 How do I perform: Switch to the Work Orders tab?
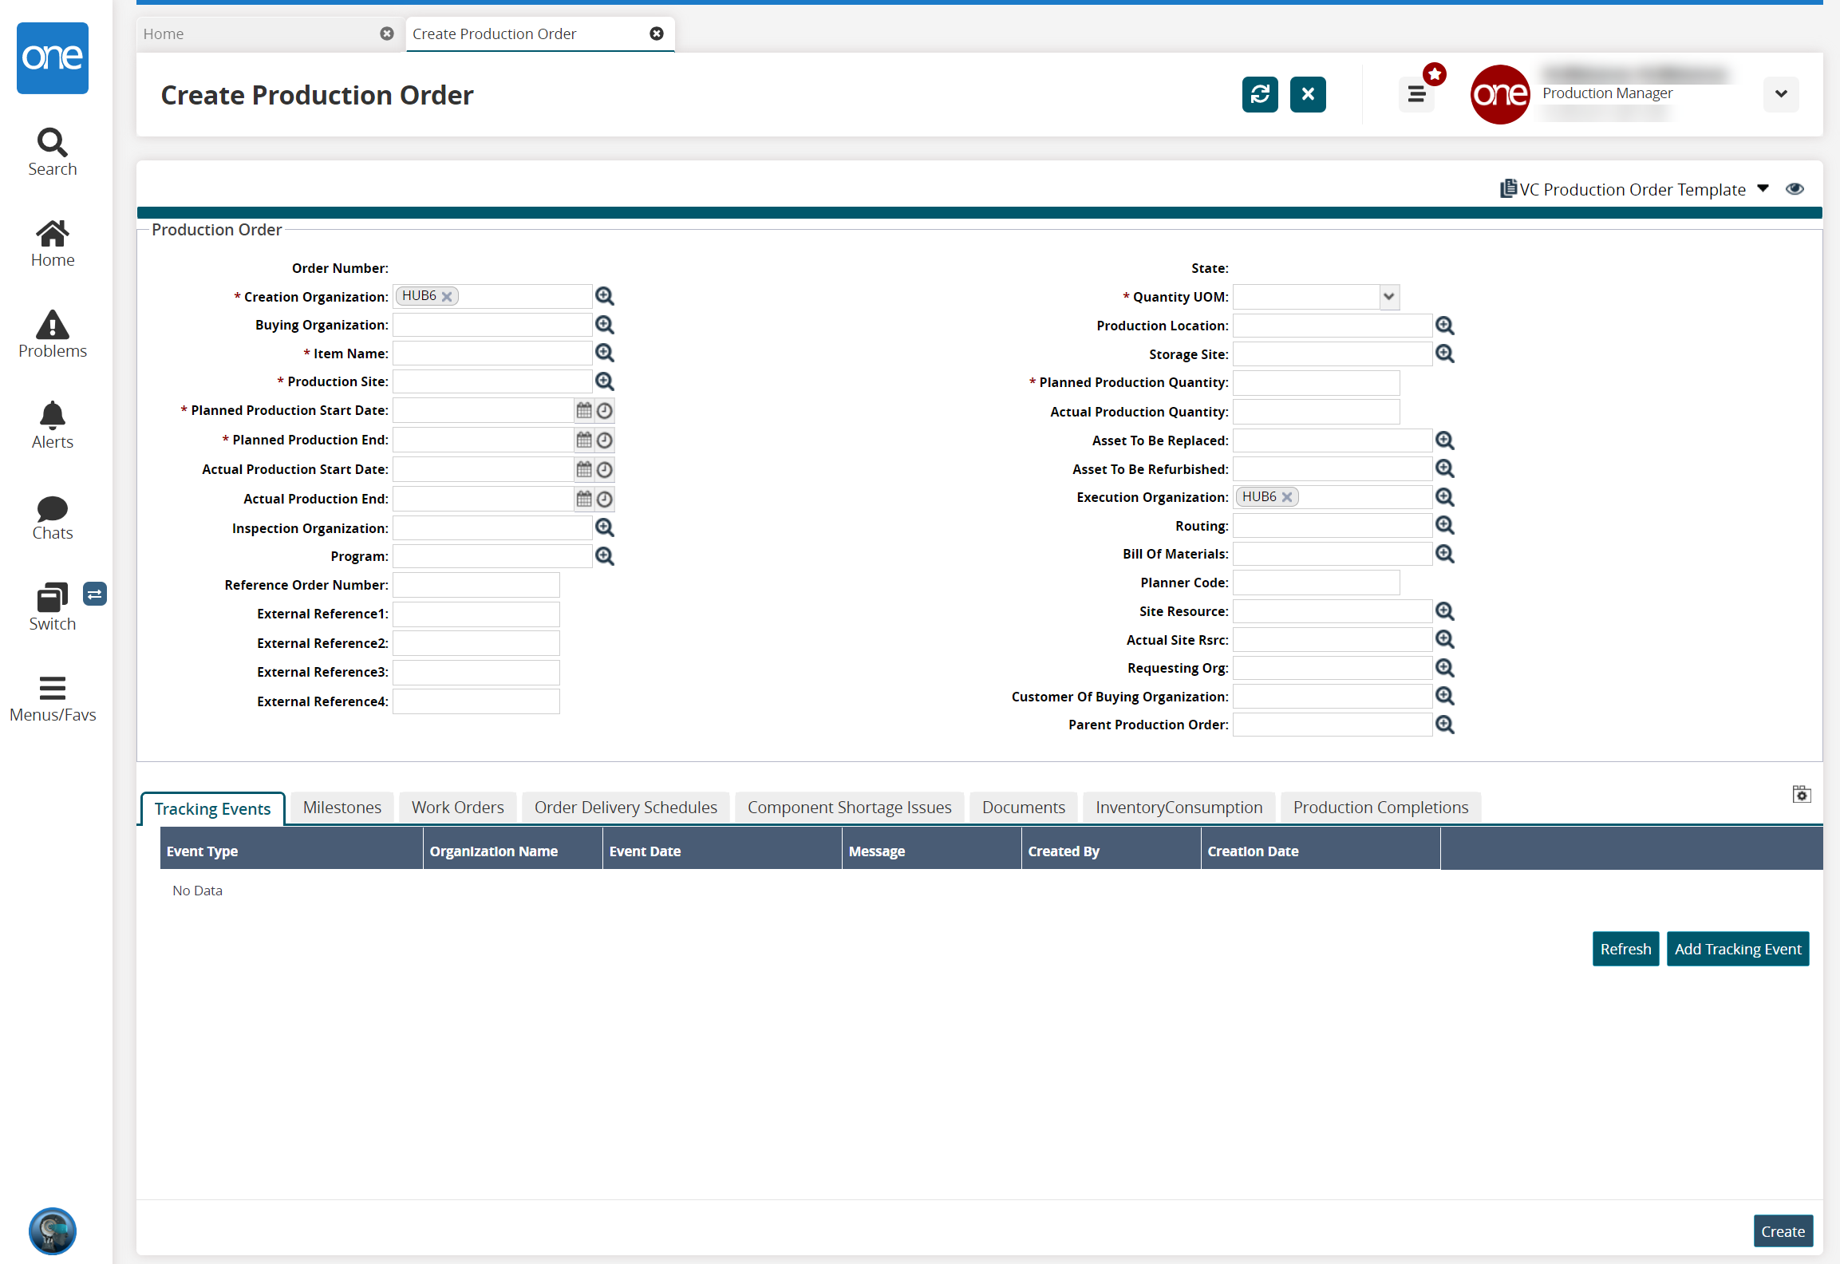(x=457, y=808)
